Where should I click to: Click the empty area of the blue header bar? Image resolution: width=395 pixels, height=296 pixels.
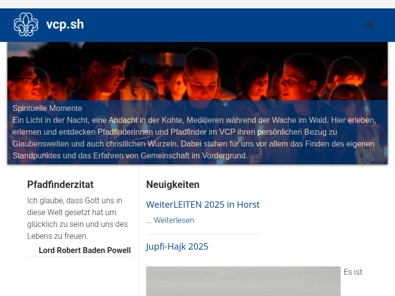tap(222, 25)
